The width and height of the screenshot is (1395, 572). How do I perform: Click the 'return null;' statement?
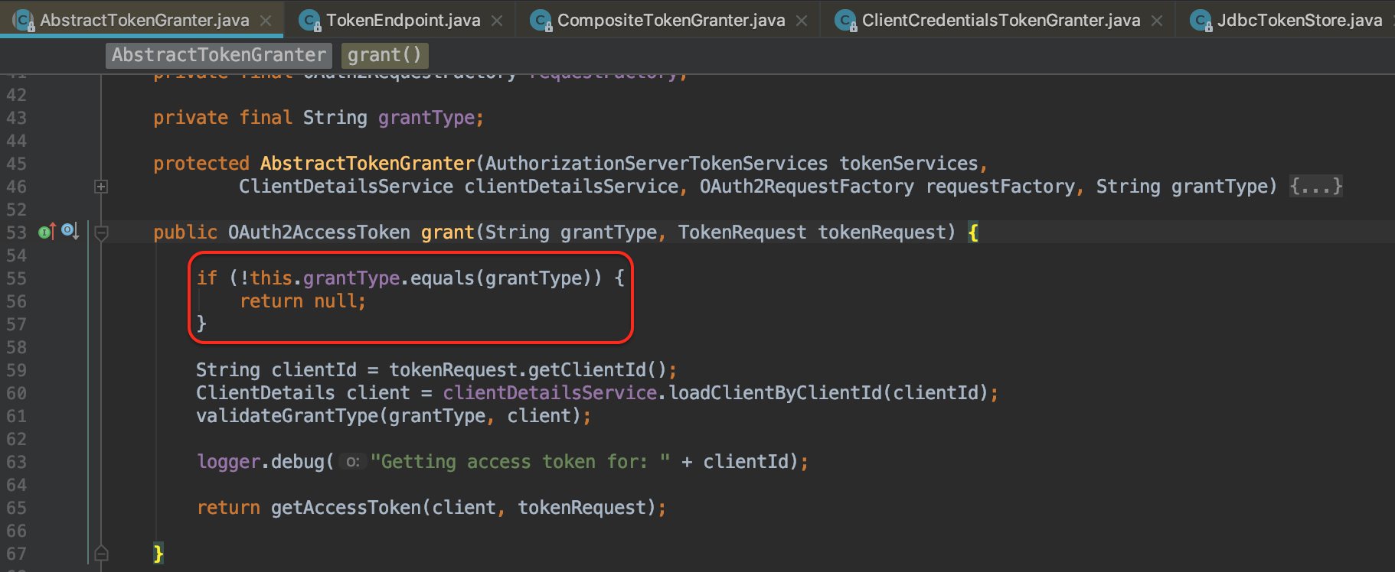(303, 301)
